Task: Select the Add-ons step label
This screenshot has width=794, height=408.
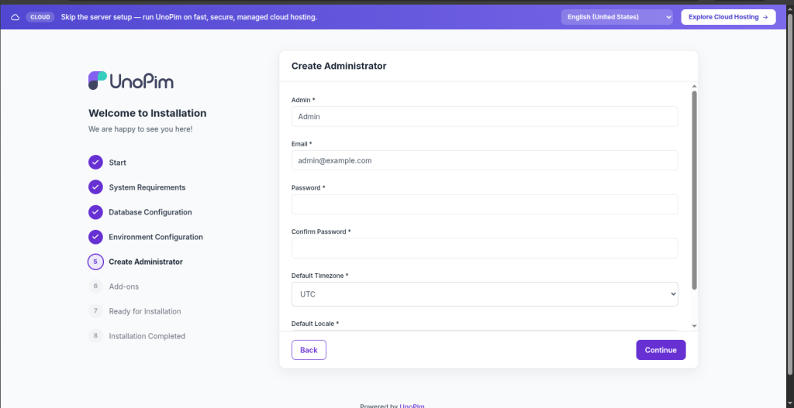Action: [x=123, y=286]
